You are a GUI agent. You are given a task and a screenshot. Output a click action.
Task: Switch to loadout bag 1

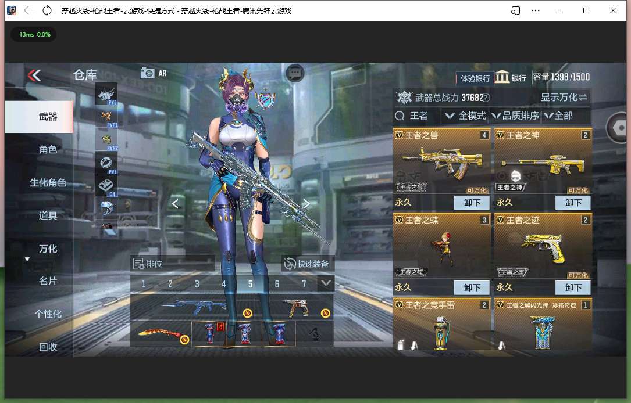point(144,284)
